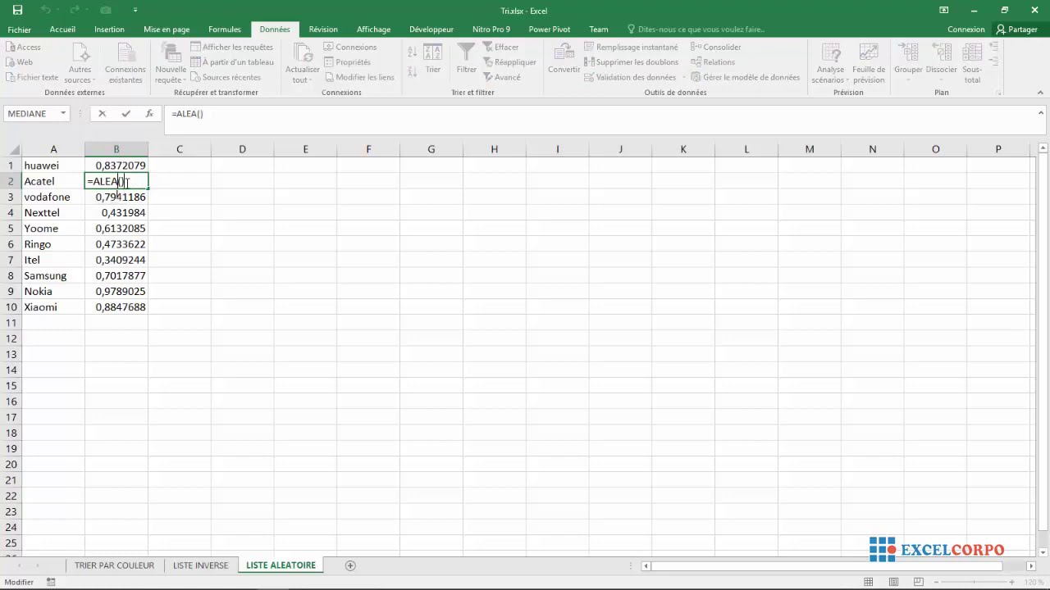Open Validation des données
The width and height of the screenshot is (1050, 590).
coord(630,77)
